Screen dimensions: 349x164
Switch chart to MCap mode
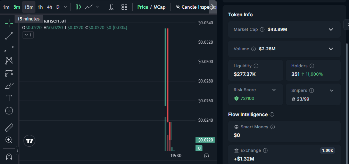coord(159,7)
